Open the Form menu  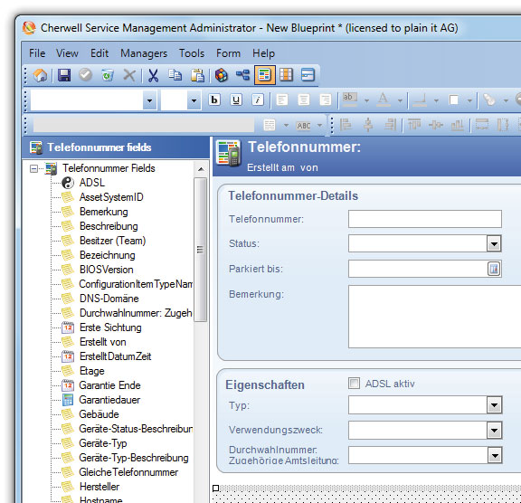(228, 53)
